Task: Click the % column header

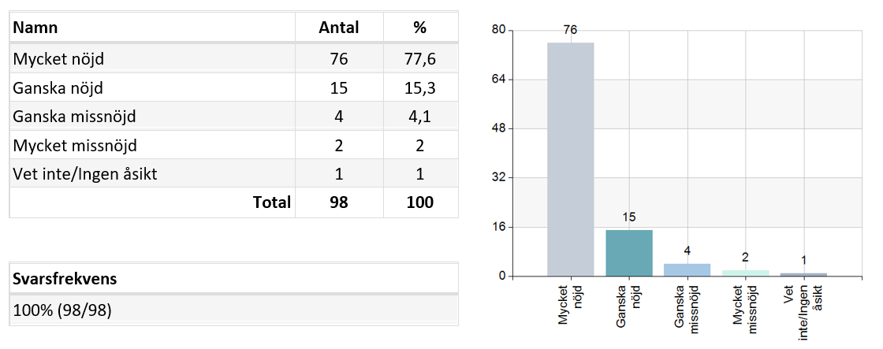Action: [x=420, y=28]
